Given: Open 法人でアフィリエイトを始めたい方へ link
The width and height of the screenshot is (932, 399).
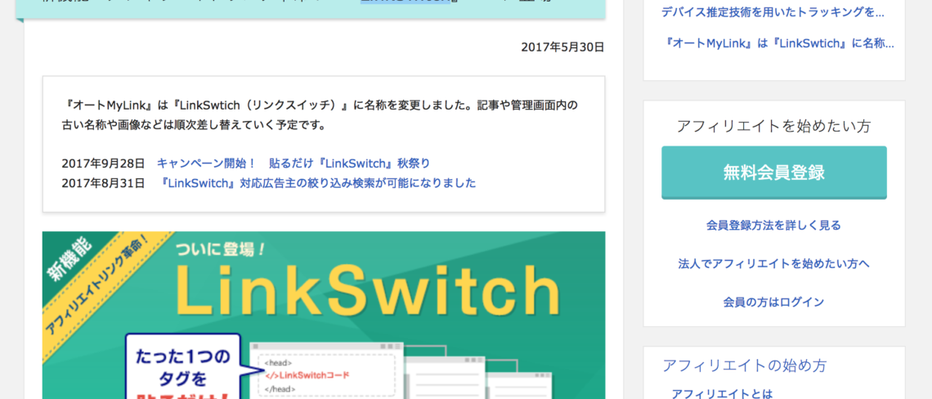Looking at the screenshot, I should [x=774, y=263].
